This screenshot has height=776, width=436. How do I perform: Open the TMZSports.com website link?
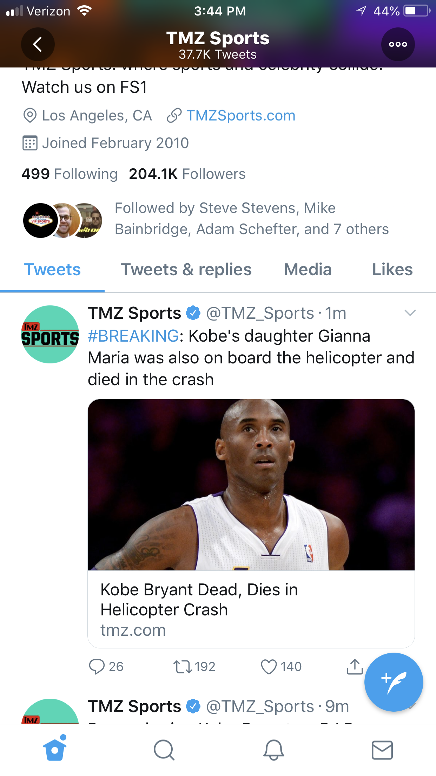tap(240, 116)
